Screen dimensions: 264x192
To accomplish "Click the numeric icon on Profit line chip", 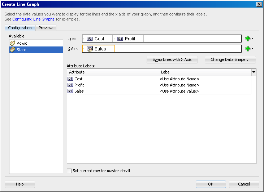I will click(x=120, y=39).
